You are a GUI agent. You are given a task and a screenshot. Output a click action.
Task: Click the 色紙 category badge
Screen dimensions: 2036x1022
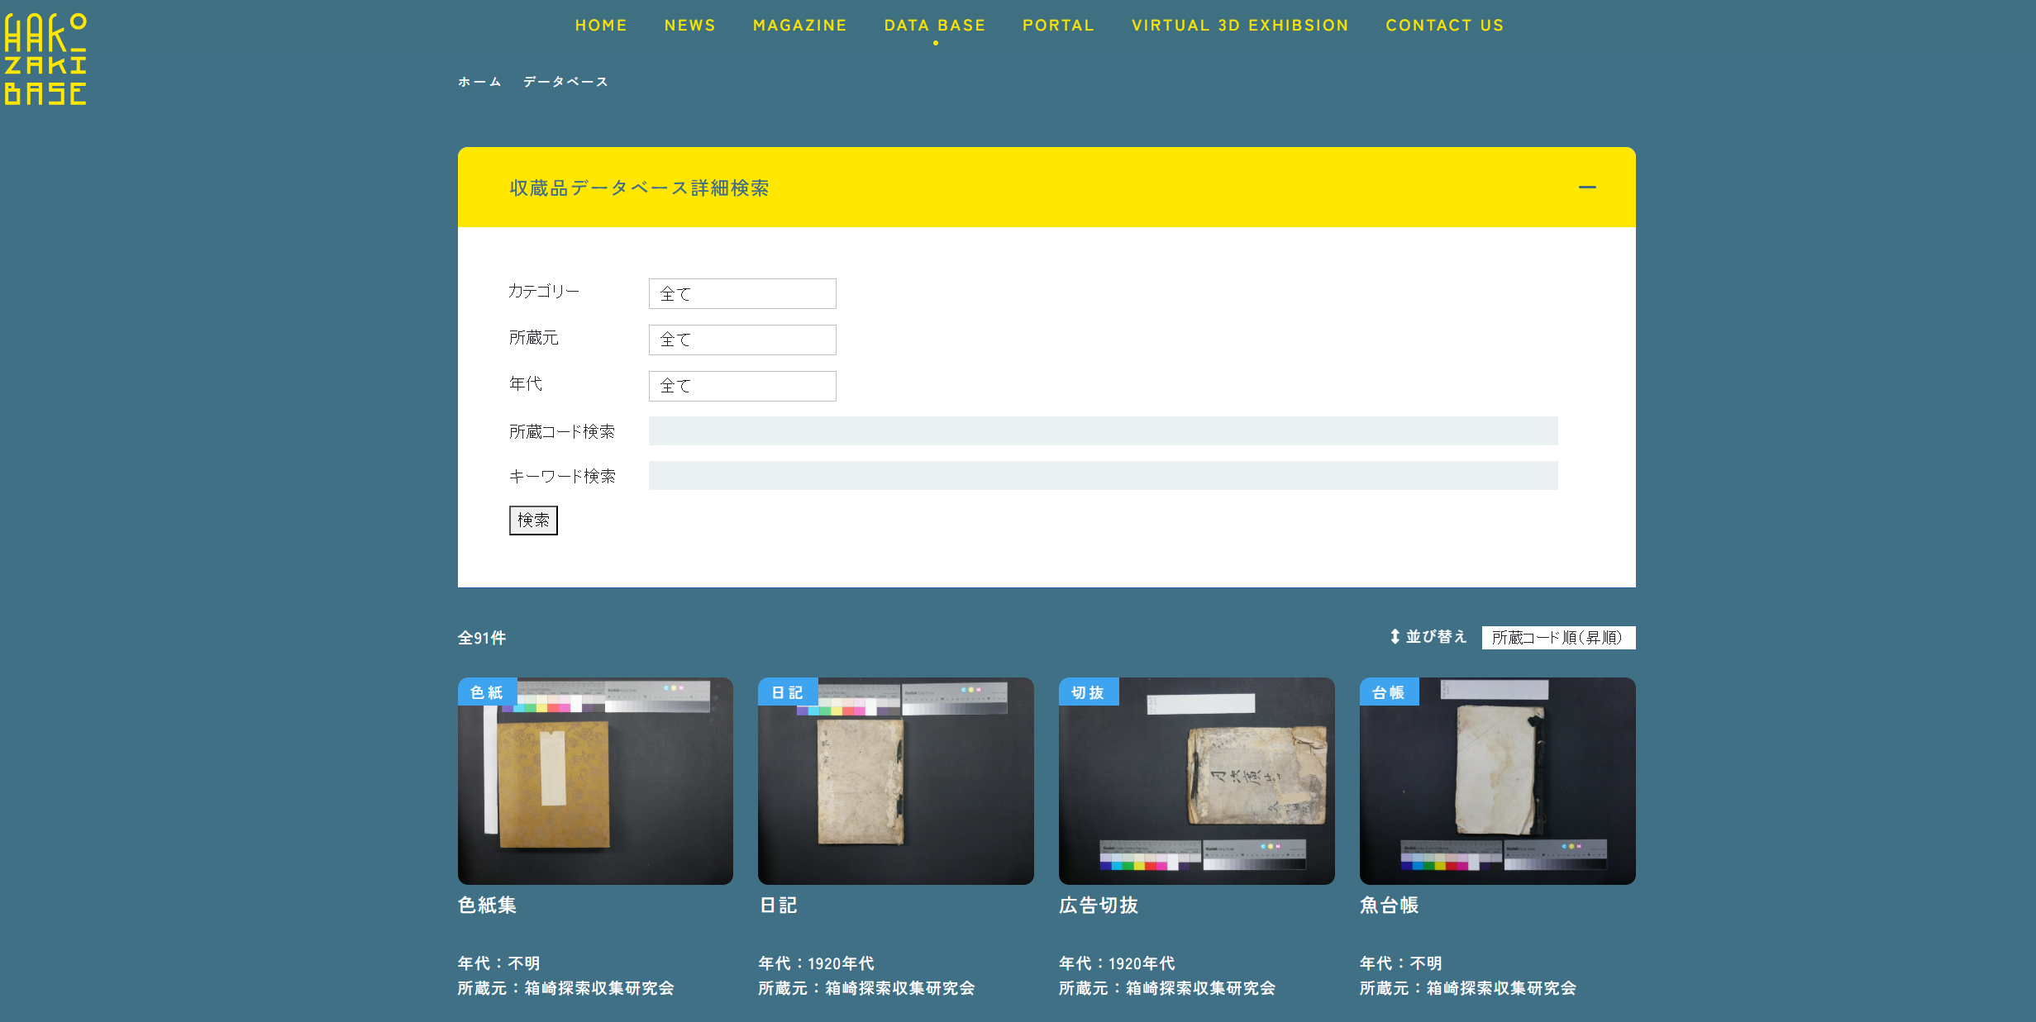coord(486,692)
